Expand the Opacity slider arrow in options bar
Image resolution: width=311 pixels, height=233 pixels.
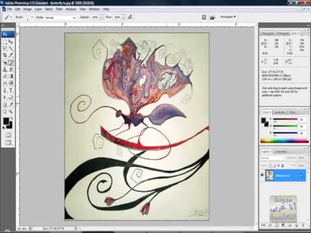(101, 17)
